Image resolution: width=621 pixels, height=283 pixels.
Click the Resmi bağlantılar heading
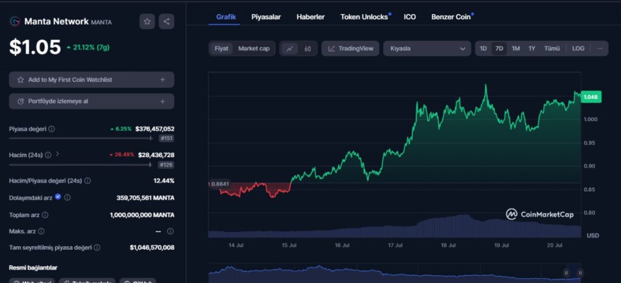click(33, 268)
